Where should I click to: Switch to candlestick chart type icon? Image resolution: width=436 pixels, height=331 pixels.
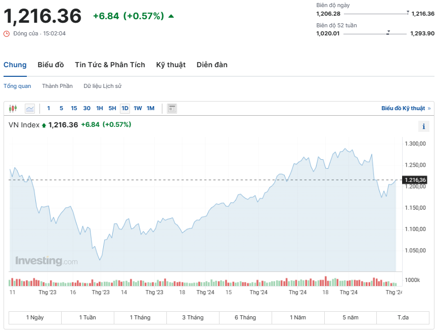13,108
